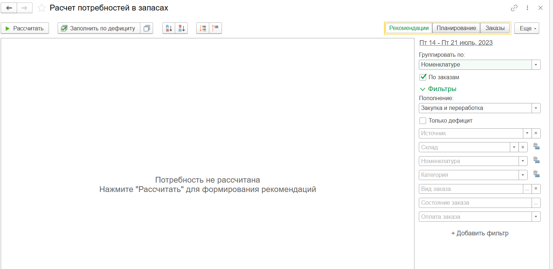Open the Оплата заказа dropdown
553x269 pixels.
(536, 217)
